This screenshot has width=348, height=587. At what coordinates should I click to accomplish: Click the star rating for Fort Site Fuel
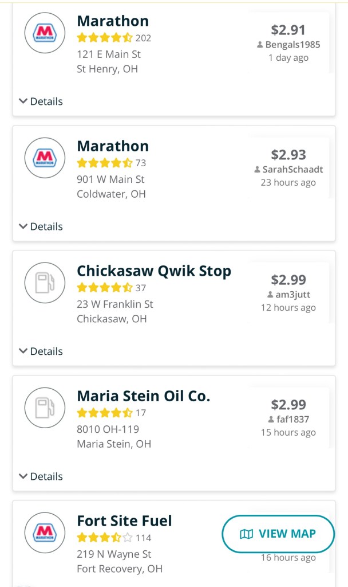105,538
